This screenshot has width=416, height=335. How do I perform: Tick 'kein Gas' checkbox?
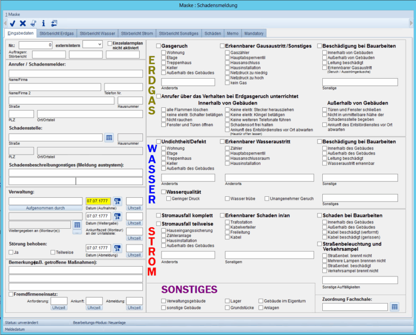(227, 83)
